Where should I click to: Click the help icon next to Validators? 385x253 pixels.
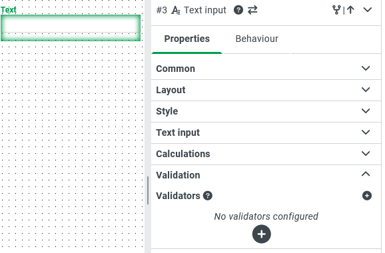click(x=207, y=196)
